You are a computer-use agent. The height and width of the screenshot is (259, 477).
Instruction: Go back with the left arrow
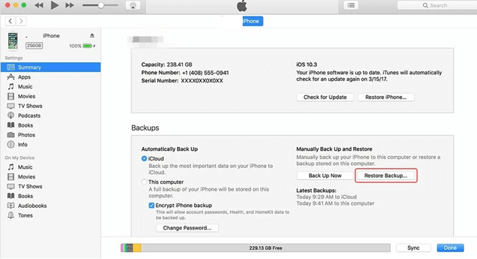point(11,21)
